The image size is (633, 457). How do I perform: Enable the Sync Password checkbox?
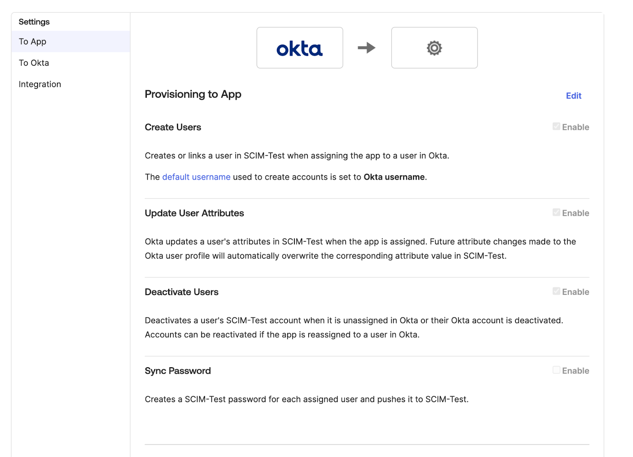pyautogui.click(x=556, y=370)
